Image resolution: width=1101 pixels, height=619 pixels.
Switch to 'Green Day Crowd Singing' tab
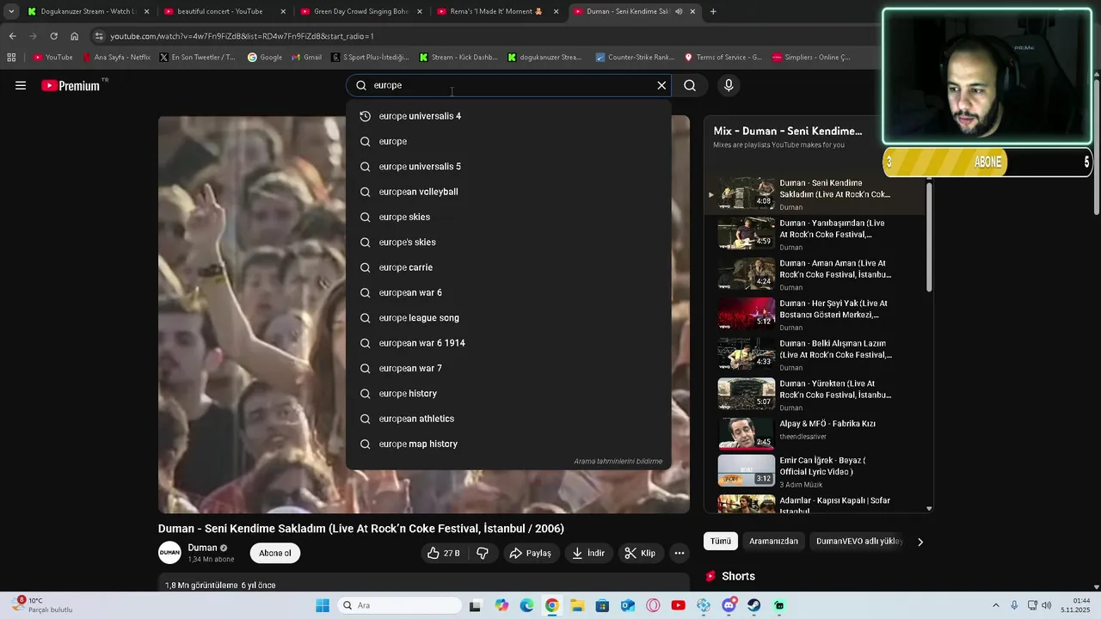pos(360,11)
